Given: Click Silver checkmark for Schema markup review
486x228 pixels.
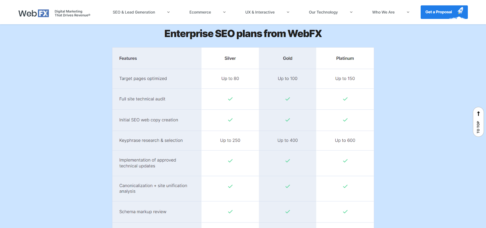Looking at the screenshot, I should tap(230, 212).
